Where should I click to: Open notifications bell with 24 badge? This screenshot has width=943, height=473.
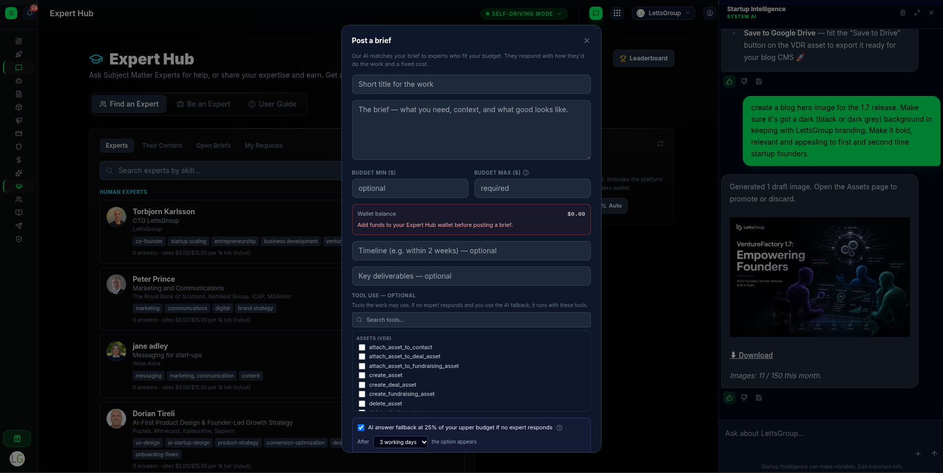[x=30, y=13]
